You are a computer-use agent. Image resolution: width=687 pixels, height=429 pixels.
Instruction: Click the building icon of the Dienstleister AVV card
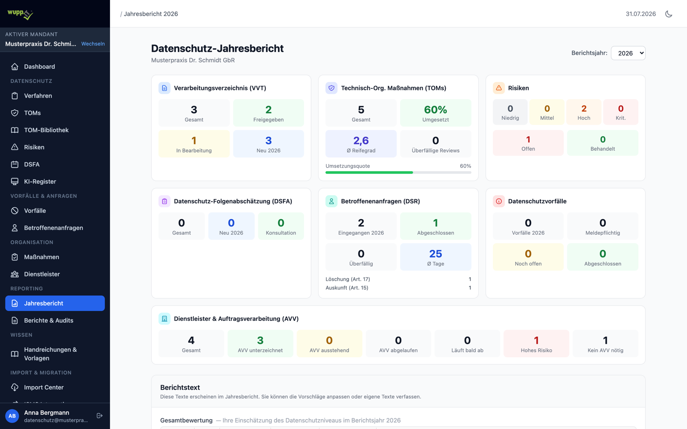(164, 319)
